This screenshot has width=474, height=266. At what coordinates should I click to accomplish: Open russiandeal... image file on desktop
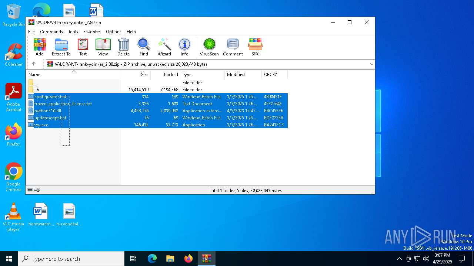coord(69,215)
